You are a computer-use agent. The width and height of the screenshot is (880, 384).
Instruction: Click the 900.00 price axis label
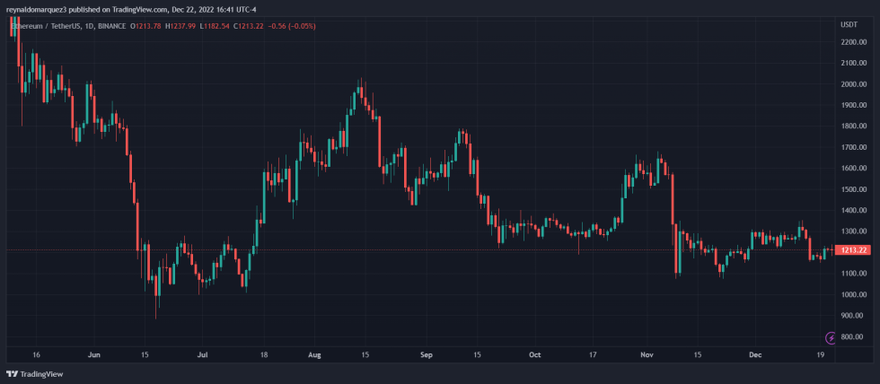[x=852, y=316]
